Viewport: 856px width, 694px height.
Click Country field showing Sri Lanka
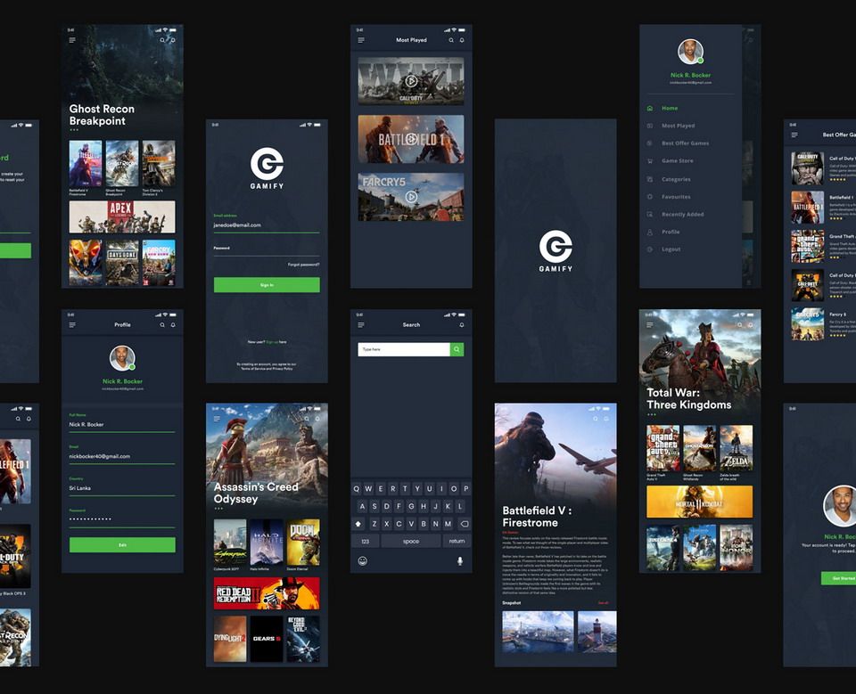122,488
